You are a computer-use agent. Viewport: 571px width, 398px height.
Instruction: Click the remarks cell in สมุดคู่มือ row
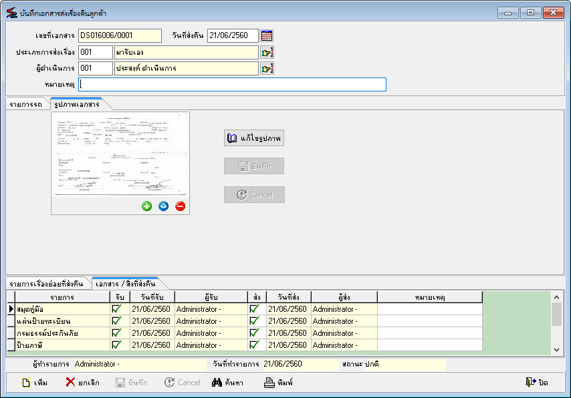(x=430, y=309)
